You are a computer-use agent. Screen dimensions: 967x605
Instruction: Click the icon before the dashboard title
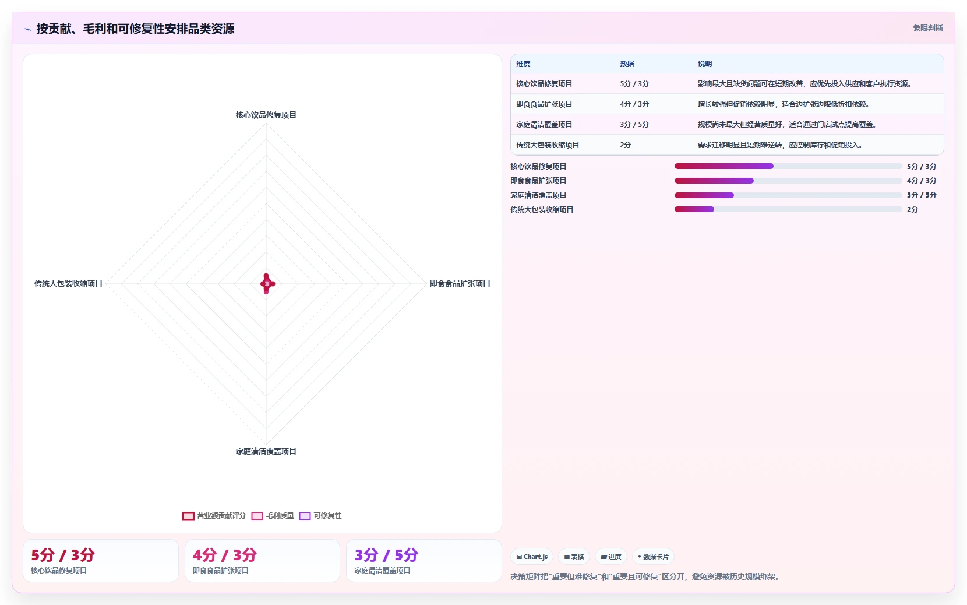27,29
